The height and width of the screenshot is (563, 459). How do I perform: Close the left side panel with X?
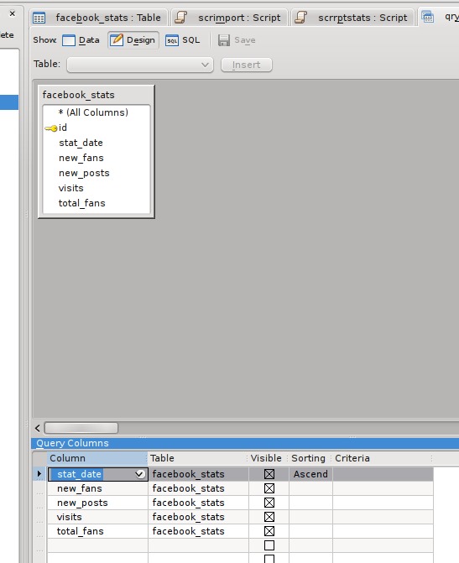click(x=13, y=13)
